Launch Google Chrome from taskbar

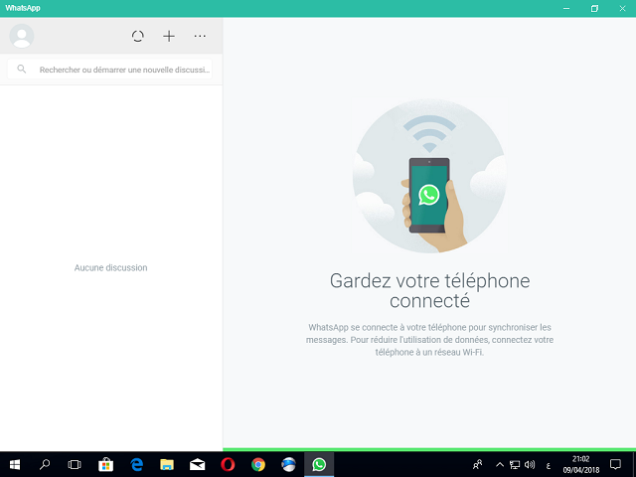click(x=258, y=464)
